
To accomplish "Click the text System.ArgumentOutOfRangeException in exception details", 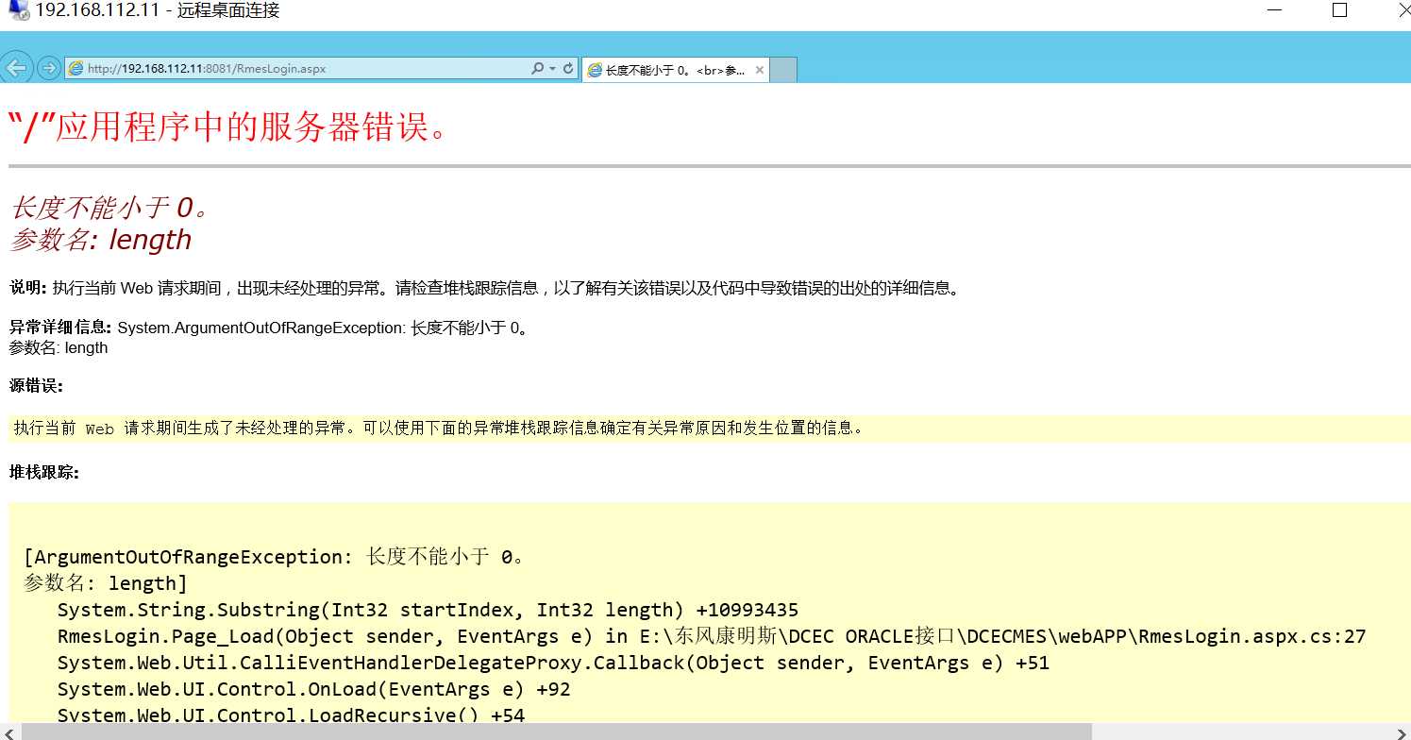I will coord(260,328).
